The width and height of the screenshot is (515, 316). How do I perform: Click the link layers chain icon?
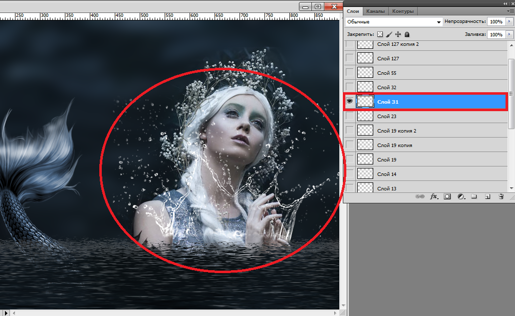(420, 197)
